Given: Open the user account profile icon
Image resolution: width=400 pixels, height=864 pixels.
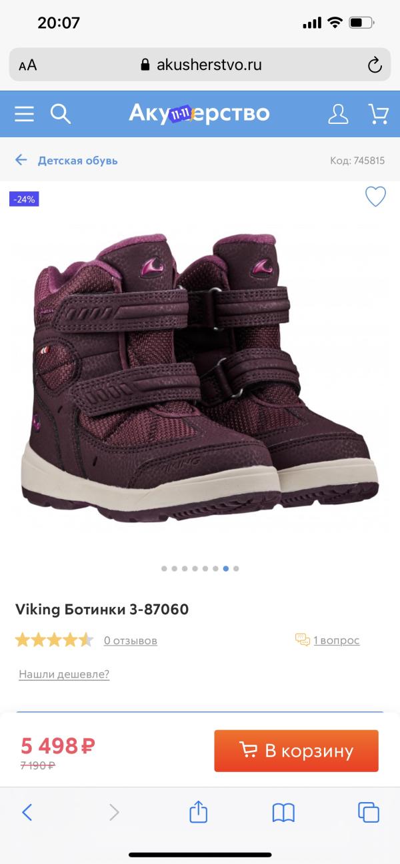Looking at the screenshot, I should 339,114.
